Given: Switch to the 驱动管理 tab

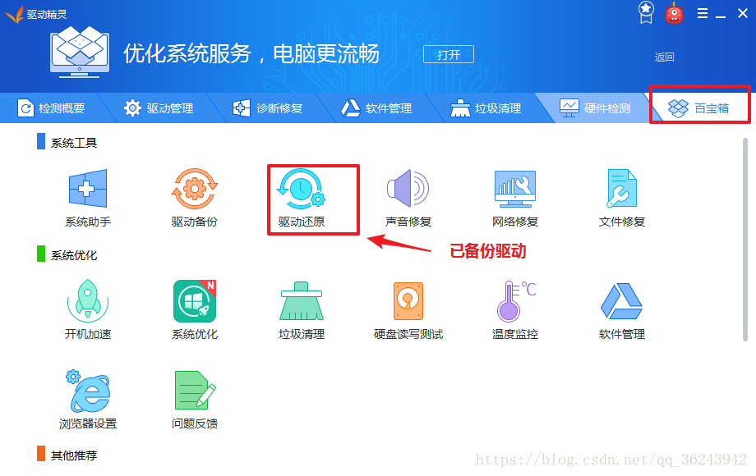Looking at the screenshot, I should point(159,108).
